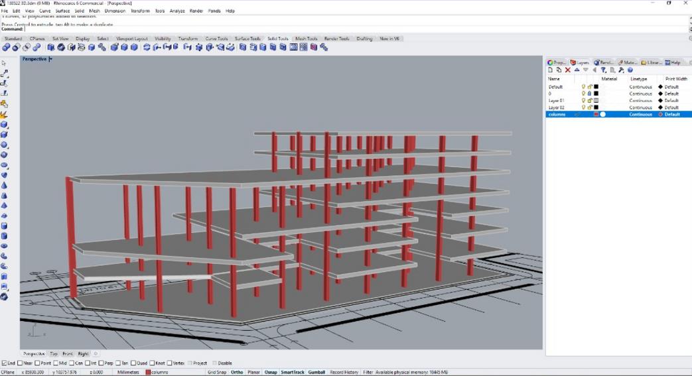Enable the Perp osnap checkbox

(x=101, y=363)
